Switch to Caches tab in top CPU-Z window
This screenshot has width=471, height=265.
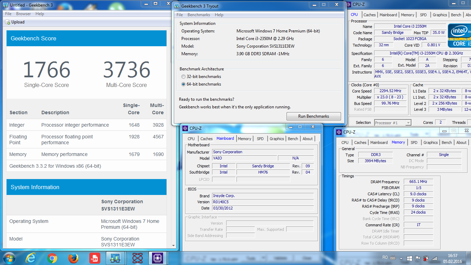(x=369, y=15)
